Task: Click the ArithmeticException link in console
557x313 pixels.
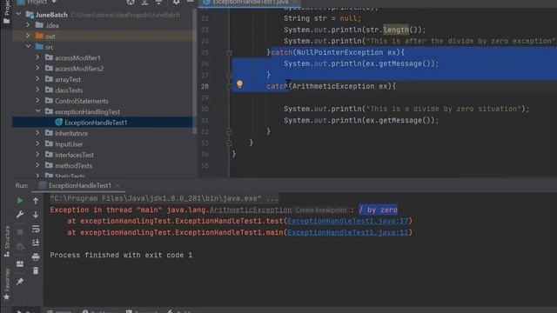Action: (x=251, y=210)
